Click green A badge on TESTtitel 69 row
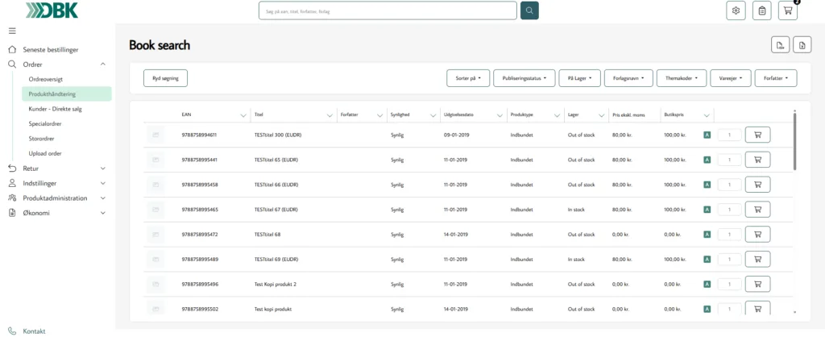Viewport: 825px width, 337px height. [x=707, y=259]
